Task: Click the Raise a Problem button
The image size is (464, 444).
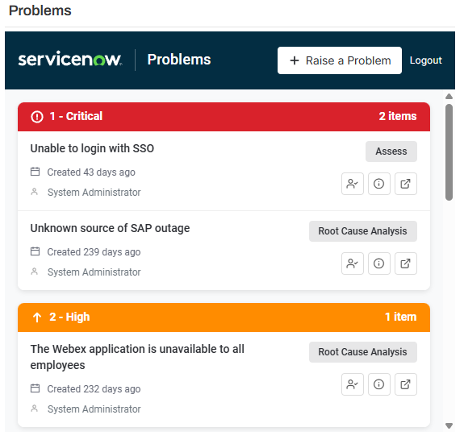Action: (340, 60)
